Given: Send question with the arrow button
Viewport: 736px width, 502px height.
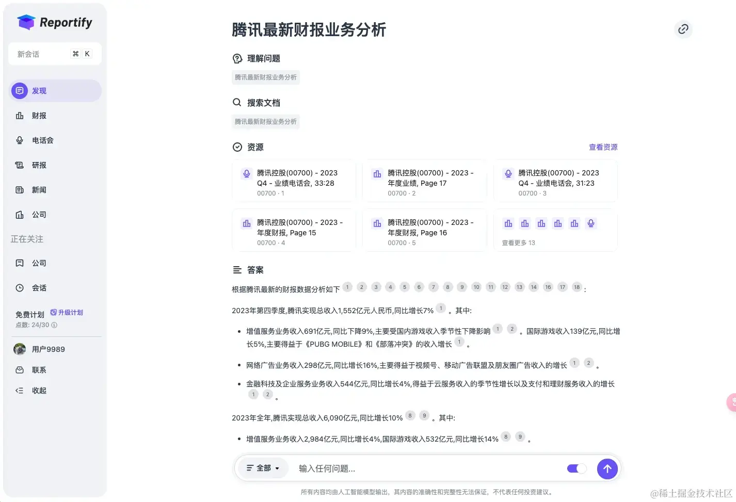Looking at the screenshot, I should (607, 468).
